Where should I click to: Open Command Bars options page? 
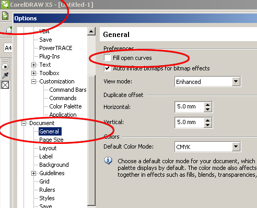click(68, 90)
